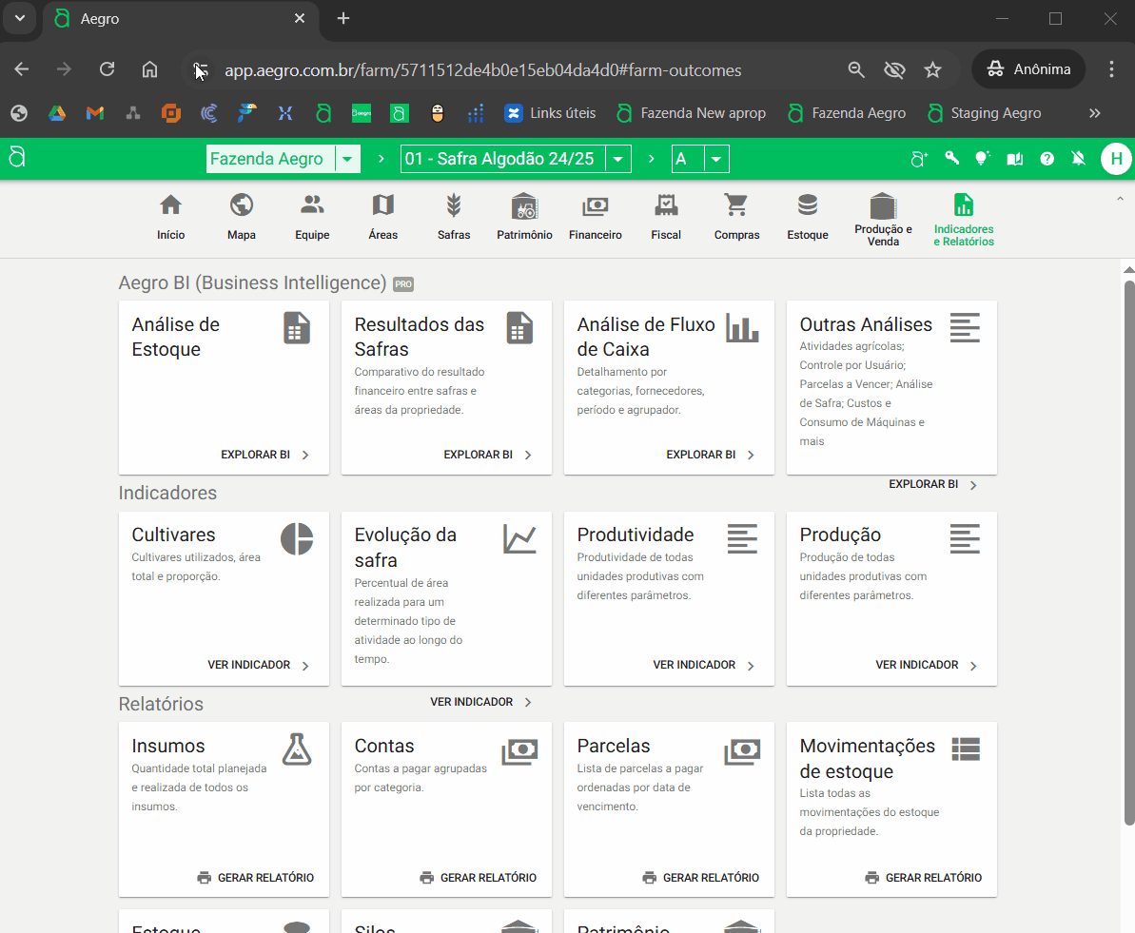Toggle the muted notifications bell
This screenshot has height=933, width=1135.
[x=1079, y=159]
